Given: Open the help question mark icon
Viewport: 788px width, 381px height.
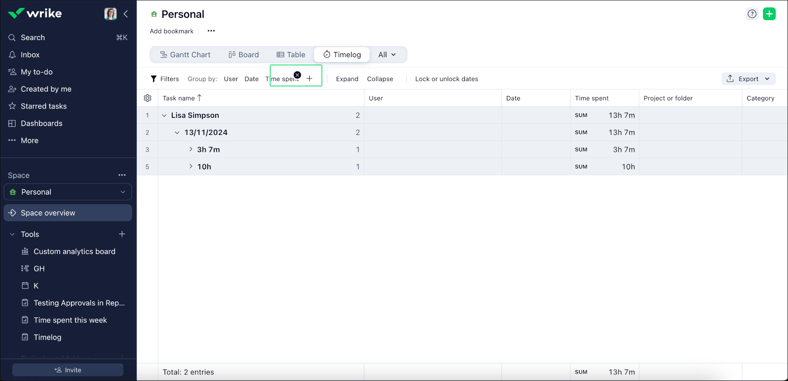Looking at the screenshot, I should (x=752, y=14).
